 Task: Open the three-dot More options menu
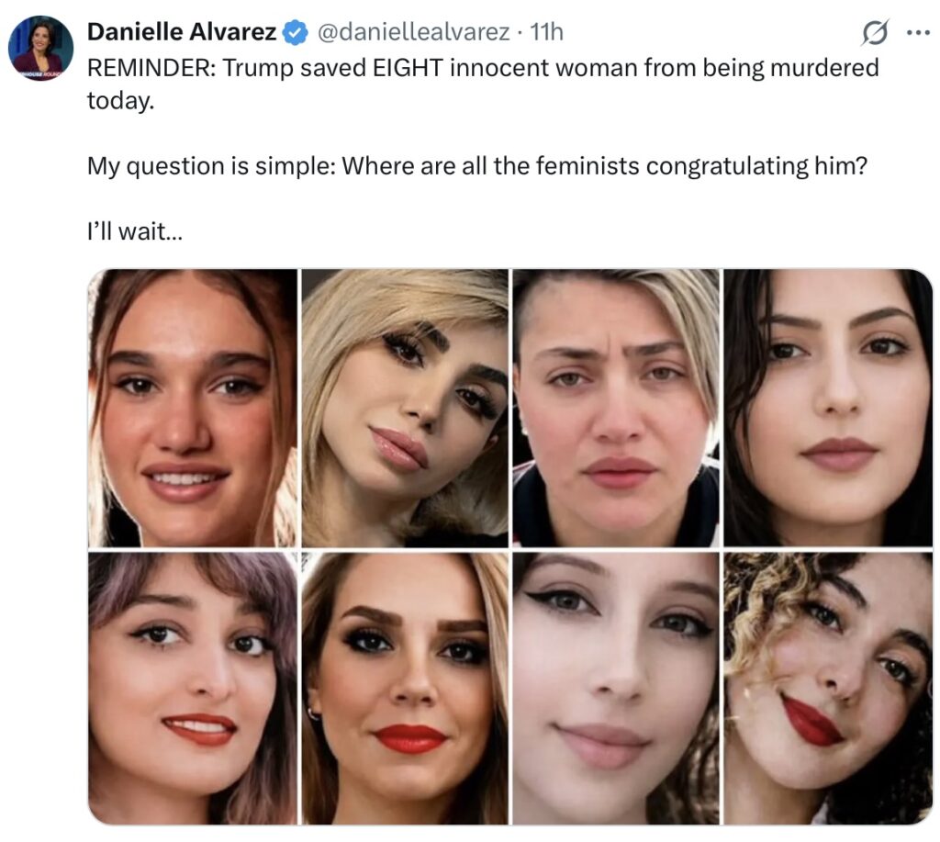pos(918,33)
